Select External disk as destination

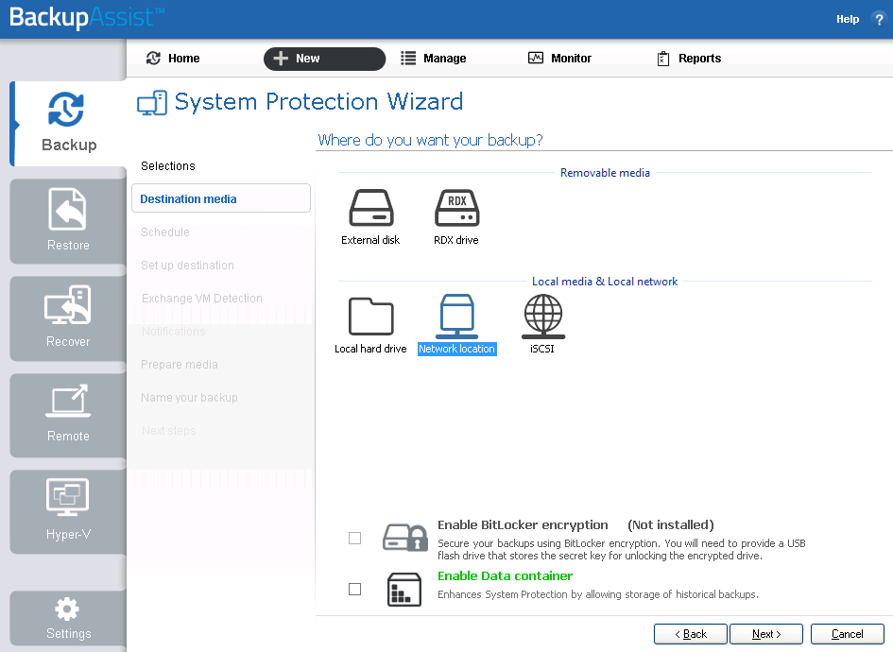[x=370, y=217]
